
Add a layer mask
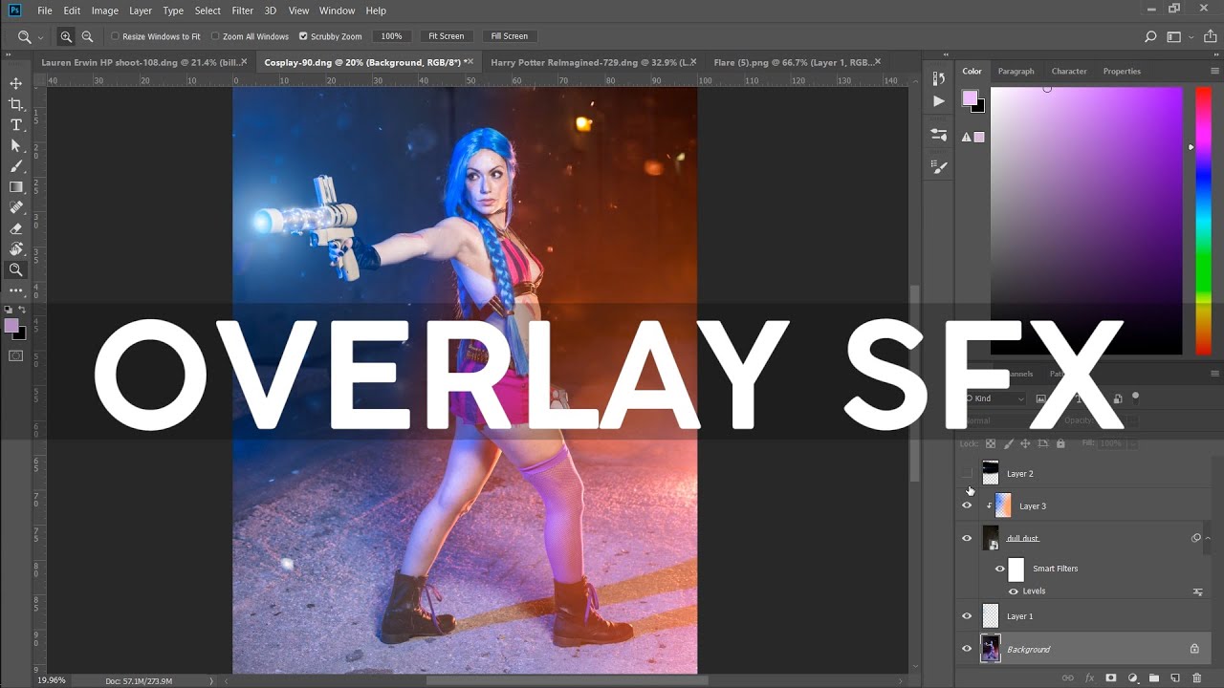[x=1111, y=677]
